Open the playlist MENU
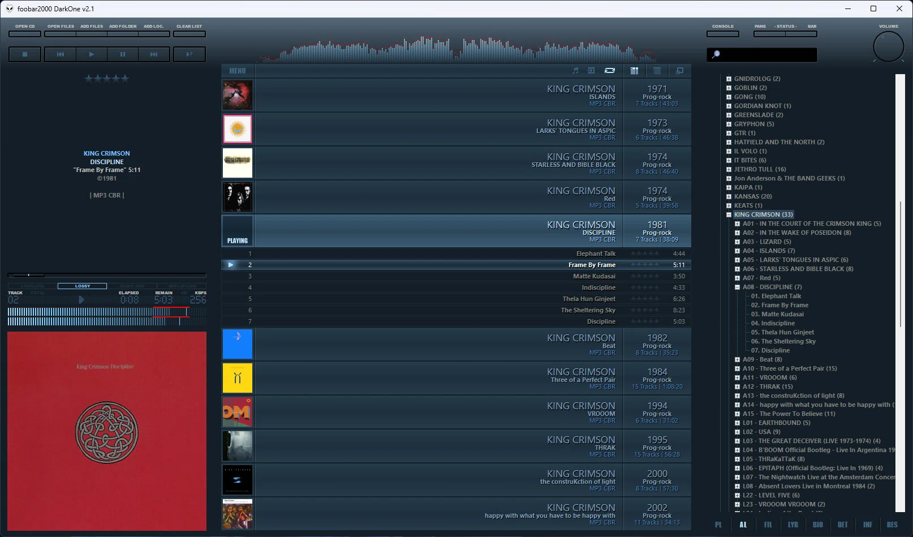This screenshot has width=913, height=537. point(238,71)
